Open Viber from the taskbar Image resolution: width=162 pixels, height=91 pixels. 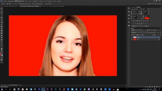(x=89, y=89)
